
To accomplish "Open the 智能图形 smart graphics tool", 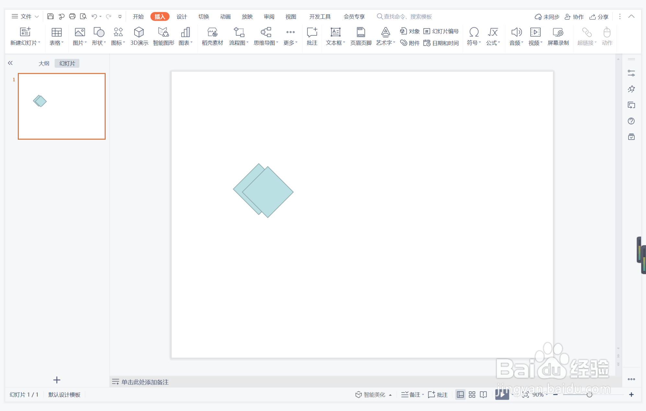I will click(x=163, y=32).
